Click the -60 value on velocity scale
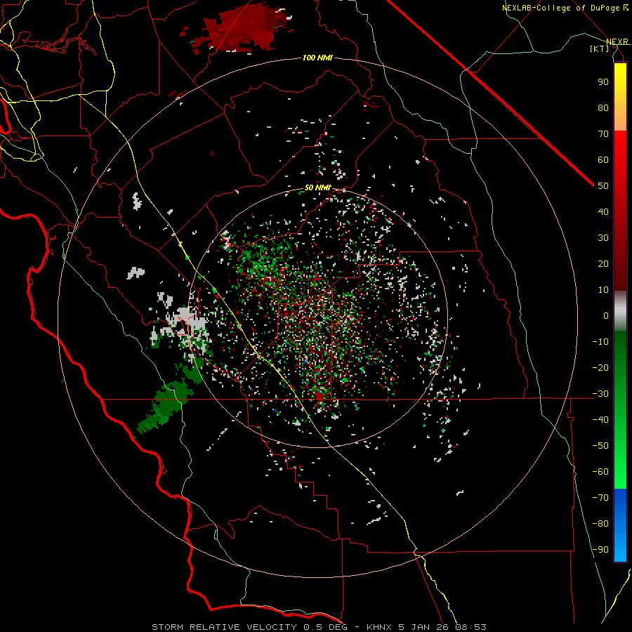This screenshot has width=632, height=632. 600,472
